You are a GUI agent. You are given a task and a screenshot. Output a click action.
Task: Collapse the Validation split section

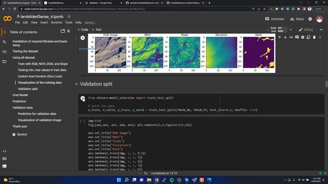point(76,84)
